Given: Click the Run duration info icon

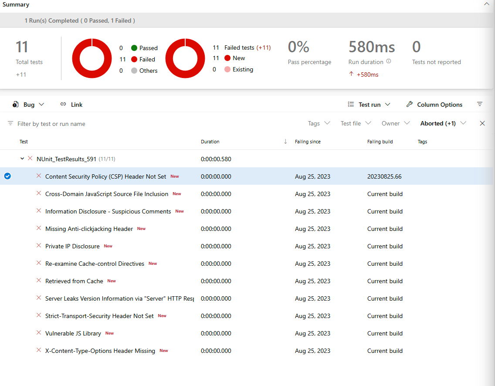Looking at the screenshot, I should [x=389, y=61].
